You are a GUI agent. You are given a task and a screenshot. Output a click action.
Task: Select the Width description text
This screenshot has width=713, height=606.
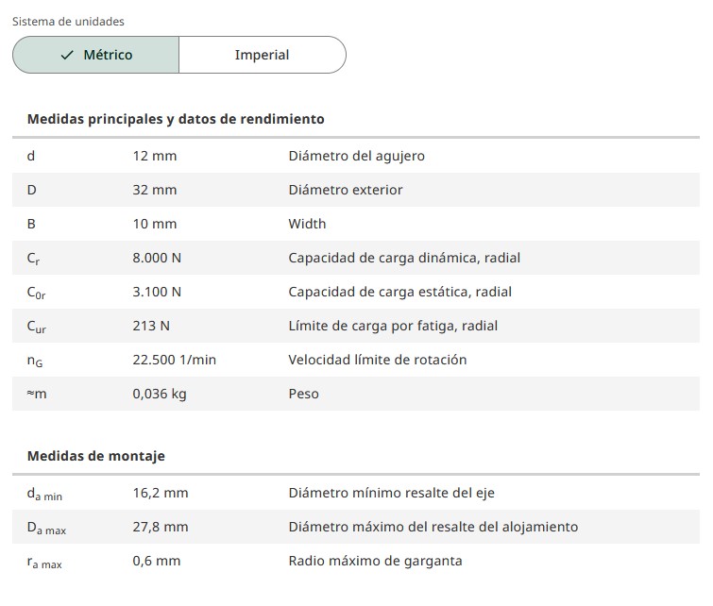click(x=307, y=224)
